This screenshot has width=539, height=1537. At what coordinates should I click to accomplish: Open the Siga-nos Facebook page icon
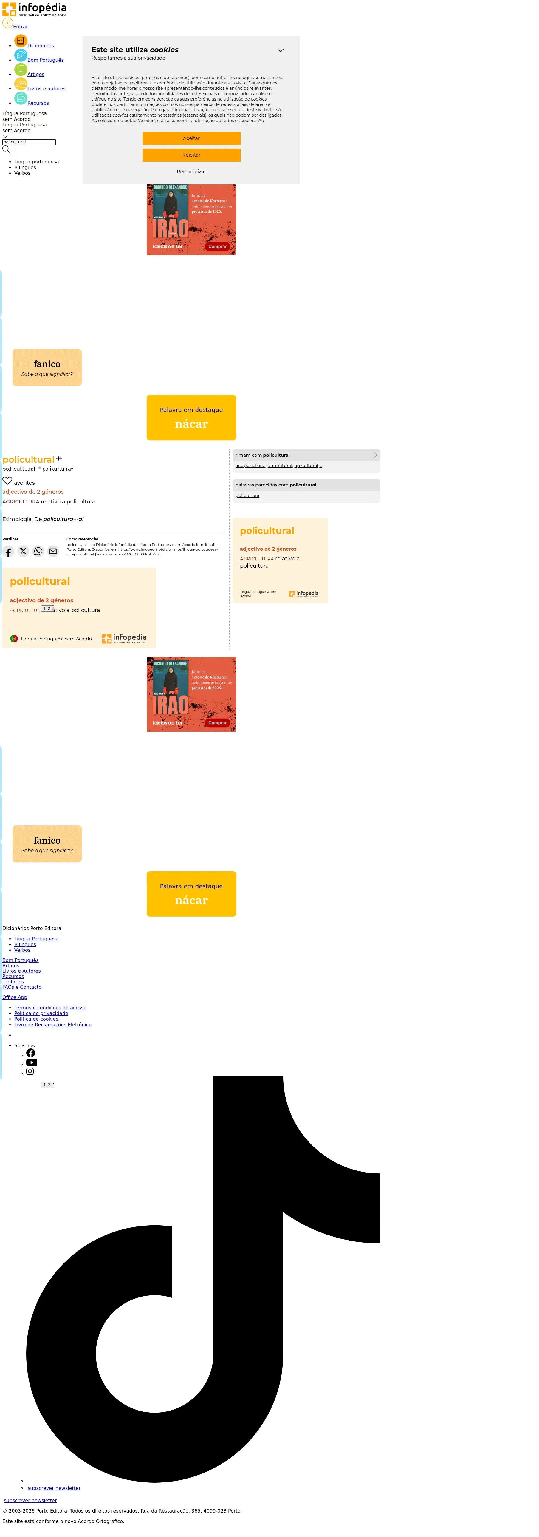31,1053
